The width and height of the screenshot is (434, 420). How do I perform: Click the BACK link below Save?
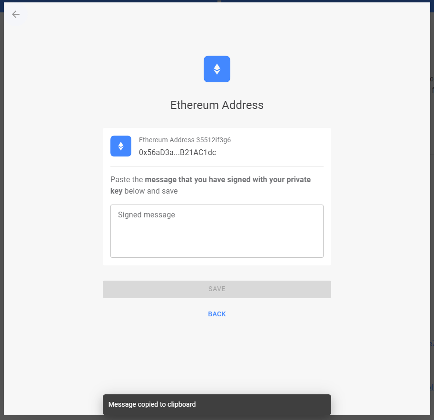pos(217,314)
